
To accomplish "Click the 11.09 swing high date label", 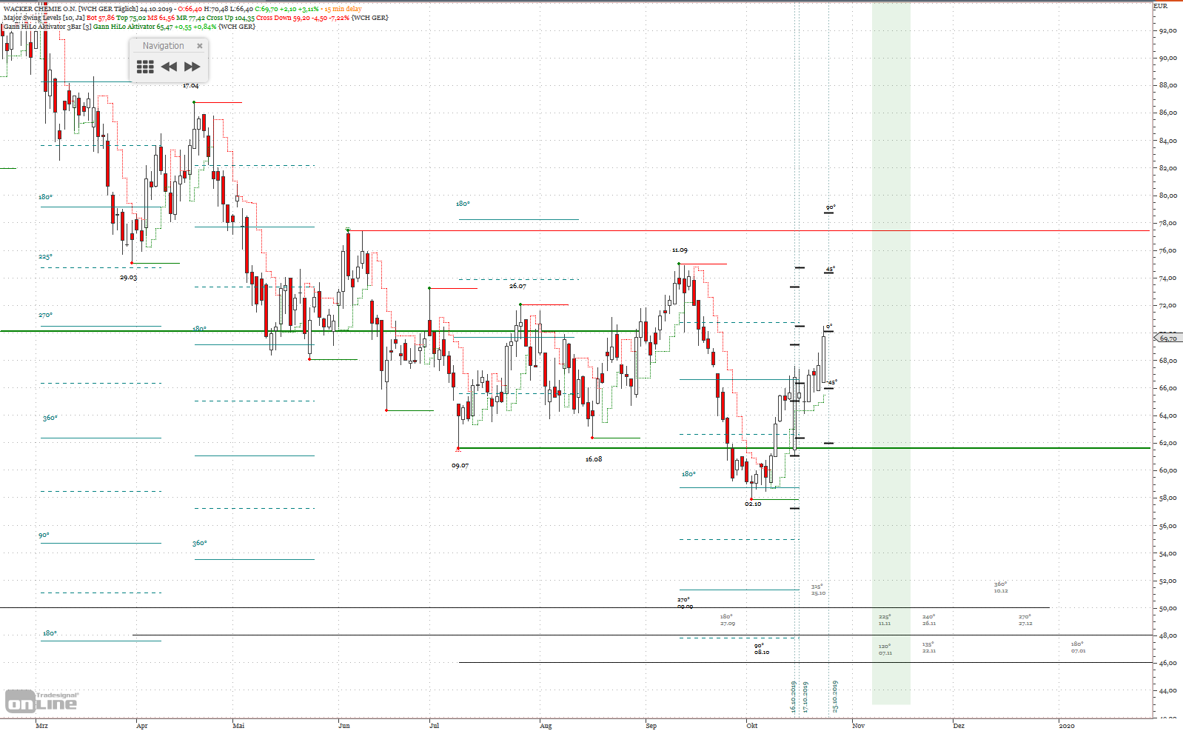I will click(680, 250).
